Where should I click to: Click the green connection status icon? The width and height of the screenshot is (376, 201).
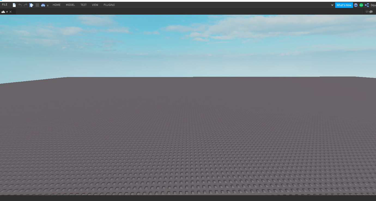coord(361,5)
